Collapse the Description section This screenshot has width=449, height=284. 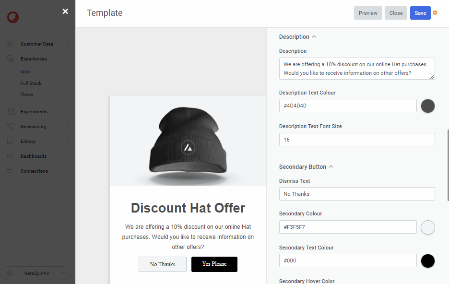tap(314, 37)
